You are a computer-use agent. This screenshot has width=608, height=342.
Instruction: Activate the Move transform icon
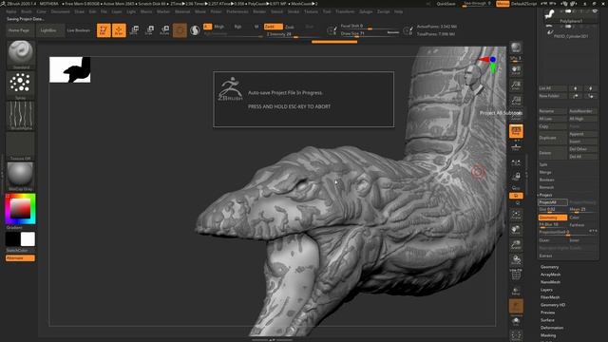point(134,30)
